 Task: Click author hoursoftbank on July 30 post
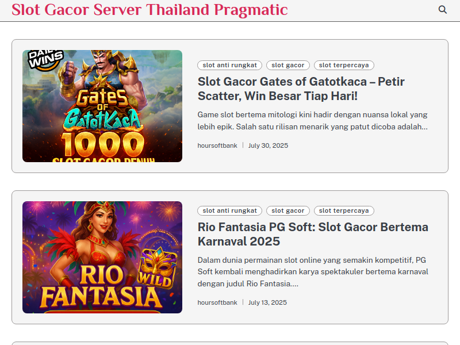(x=217, y=145)
